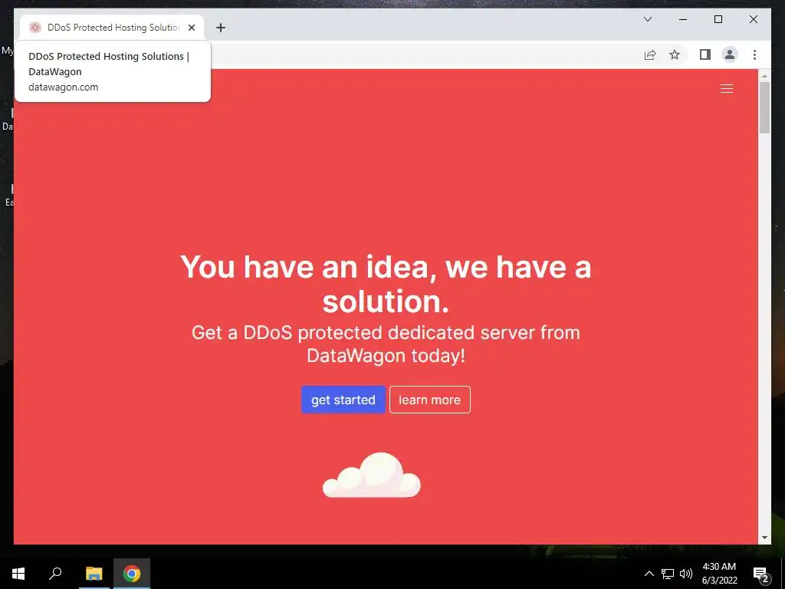Open File Explorer from the taskbar
This screenshot has width=785, height=589.
94,574
